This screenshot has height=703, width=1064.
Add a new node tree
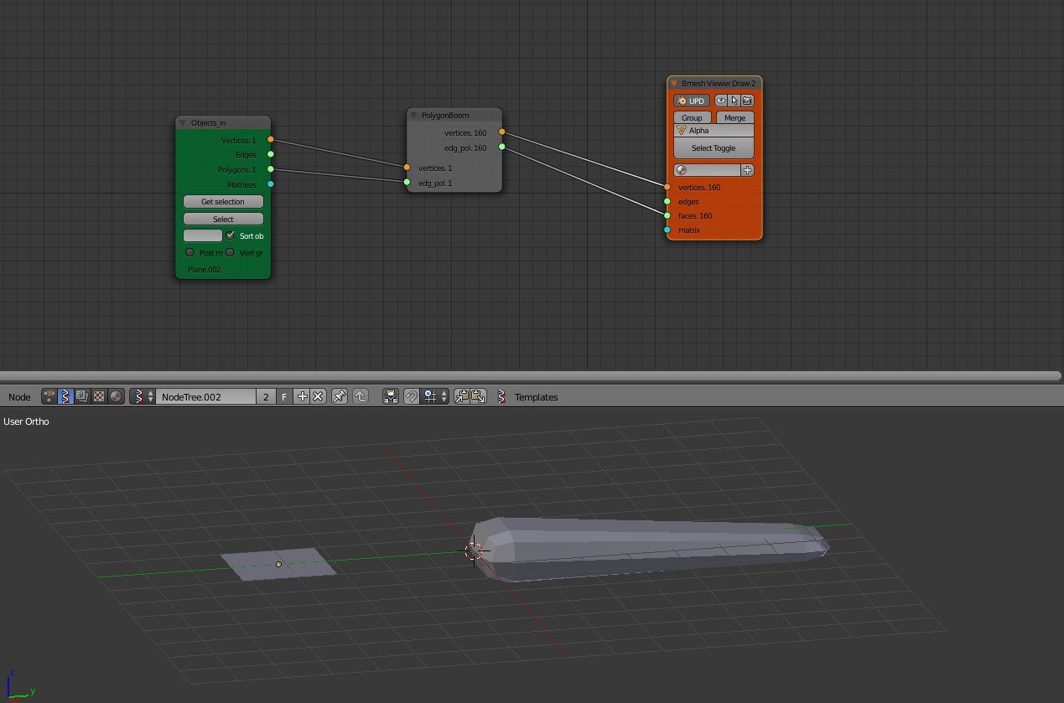tap(302, 396)
